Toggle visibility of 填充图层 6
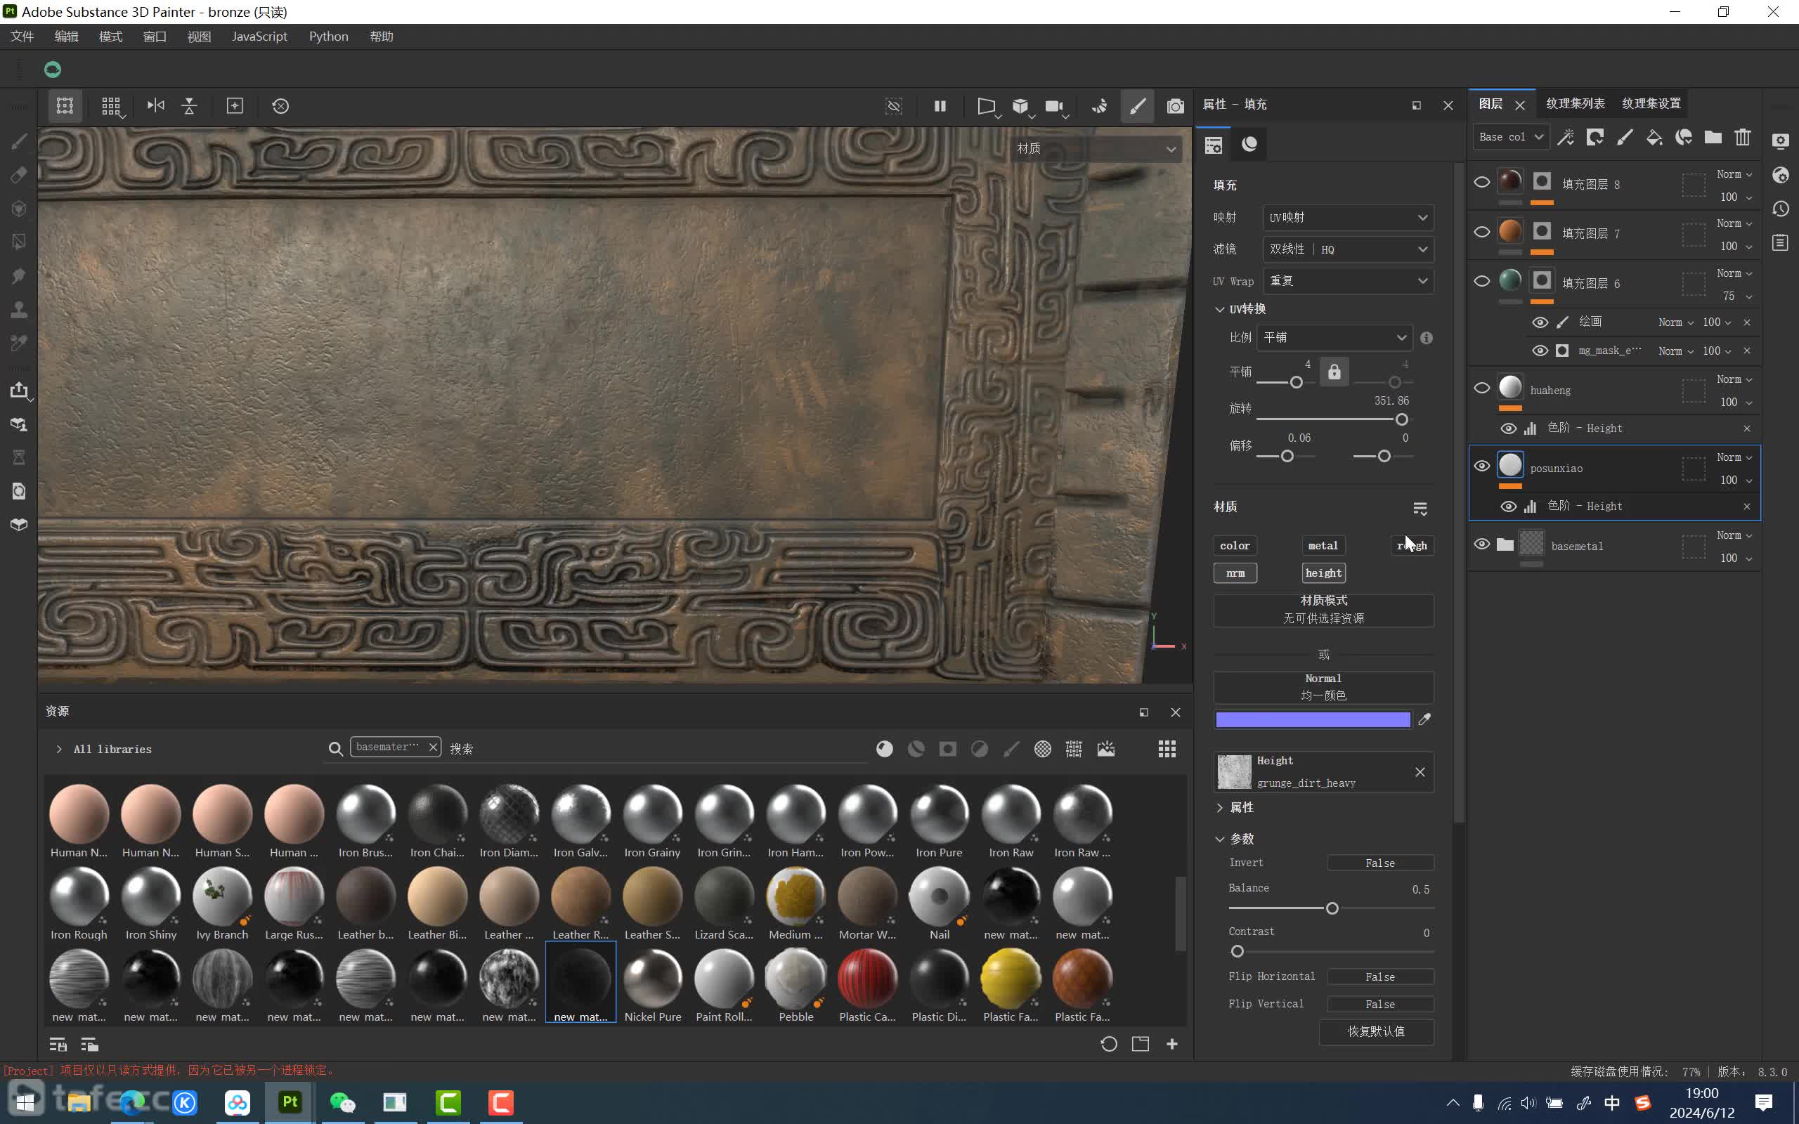This screenshot has height=1124, width=1799. pyautogui.click(x=1481, y=282)
